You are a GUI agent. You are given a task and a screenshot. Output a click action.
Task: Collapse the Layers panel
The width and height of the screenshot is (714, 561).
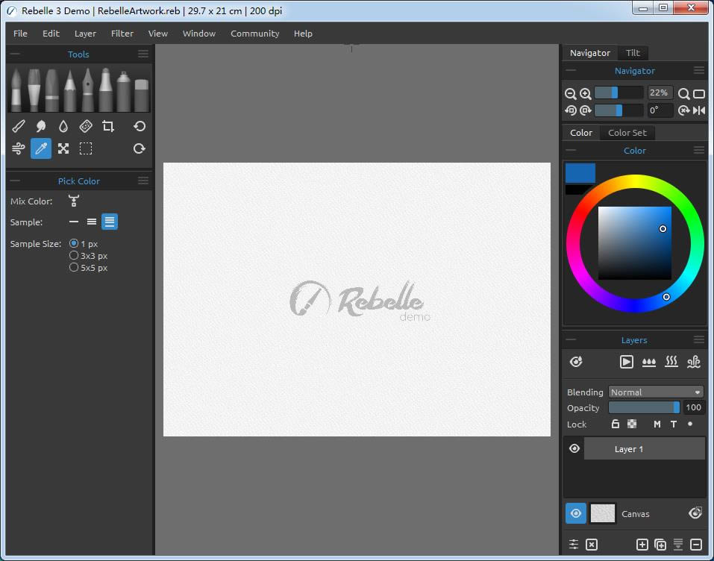click(x=571, y=339)
